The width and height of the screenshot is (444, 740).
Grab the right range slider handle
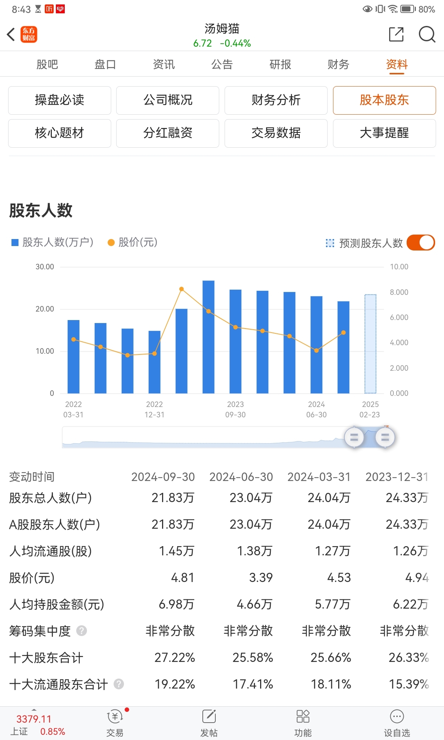(385, 437)
